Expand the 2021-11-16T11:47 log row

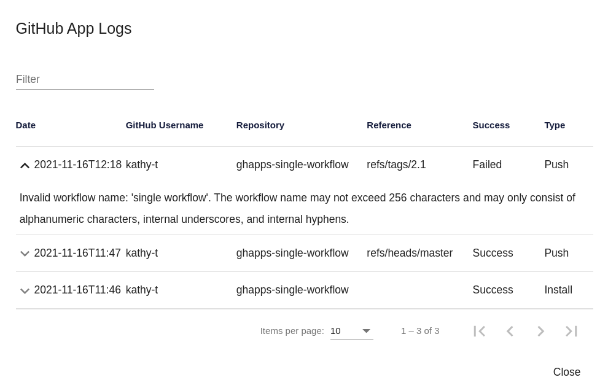coord(25,254)
